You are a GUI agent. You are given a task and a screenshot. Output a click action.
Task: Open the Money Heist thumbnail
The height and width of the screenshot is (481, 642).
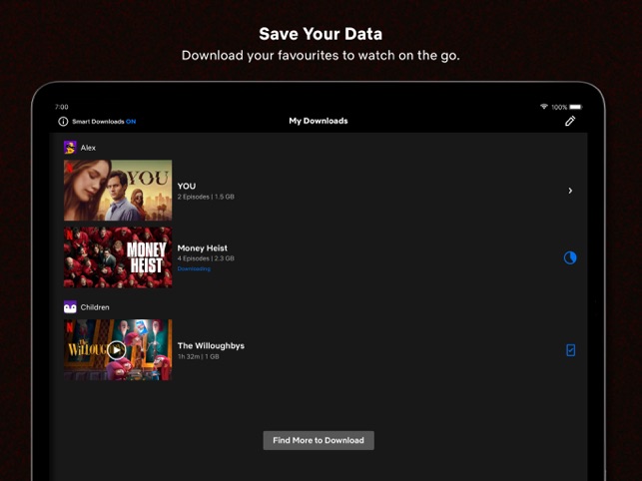(x=118, y=257)
